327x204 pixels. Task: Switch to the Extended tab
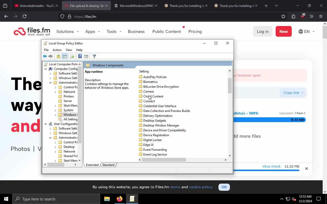click(92, 165)
